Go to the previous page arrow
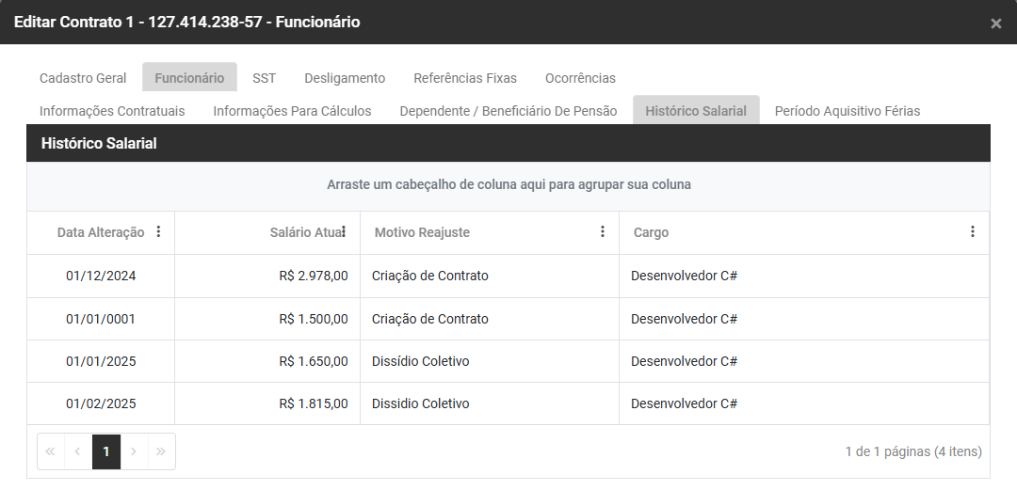1017x490 pixels. (x=78, y=451)
